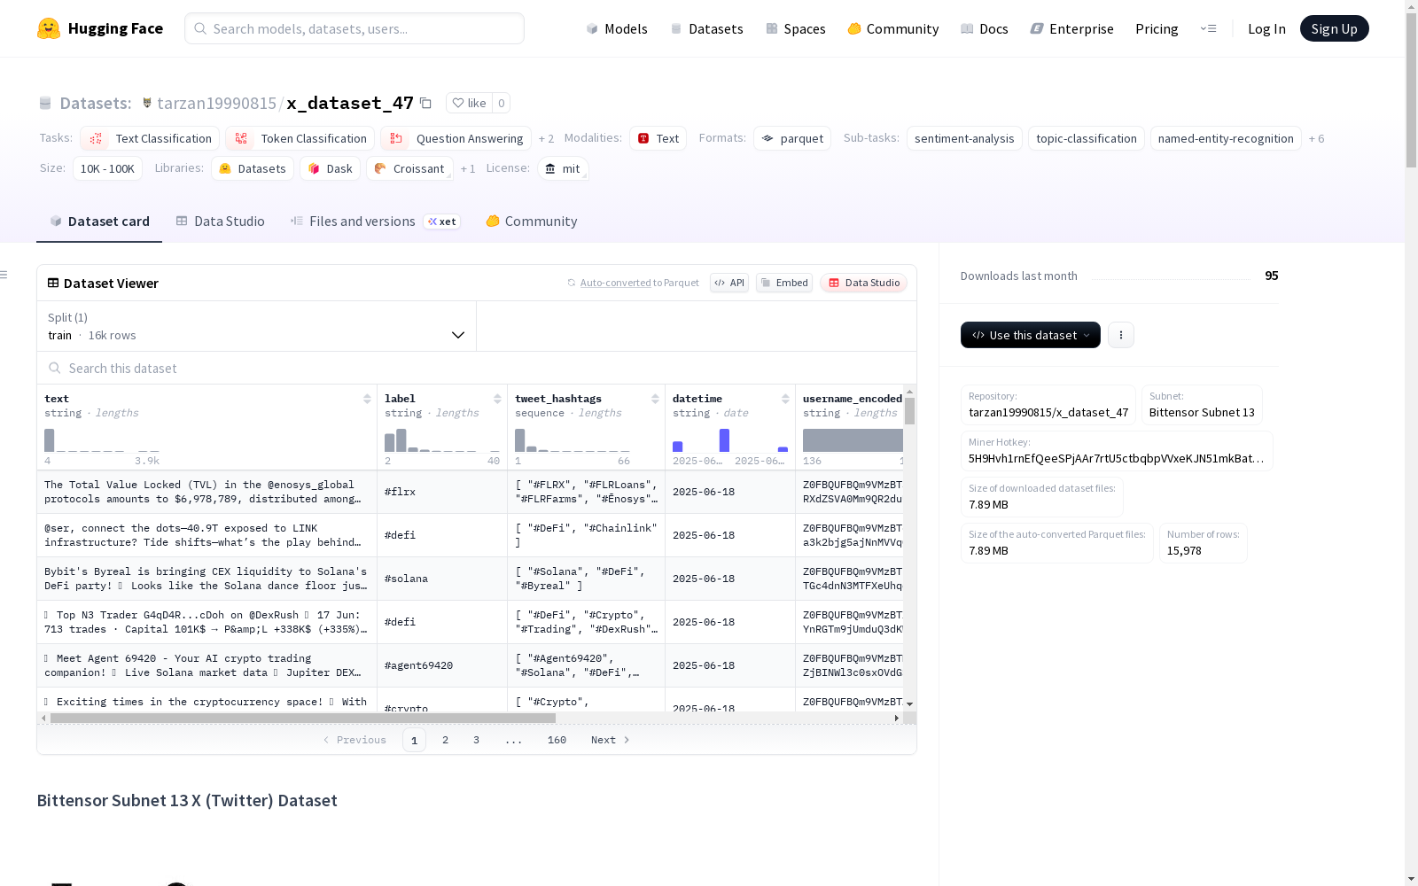Toggle the left sidebar outline icon
The height and width of the screenshot is (886, 1418).
4,275
